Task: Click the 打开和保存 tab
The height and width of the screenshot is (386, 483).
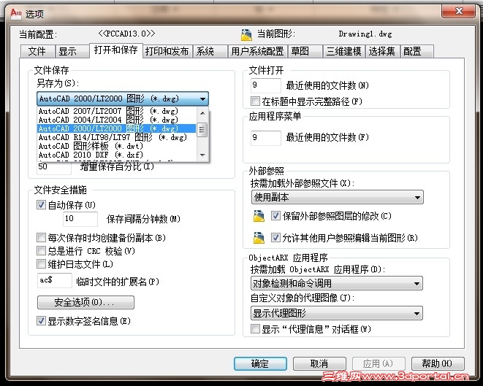Action: 116,50
